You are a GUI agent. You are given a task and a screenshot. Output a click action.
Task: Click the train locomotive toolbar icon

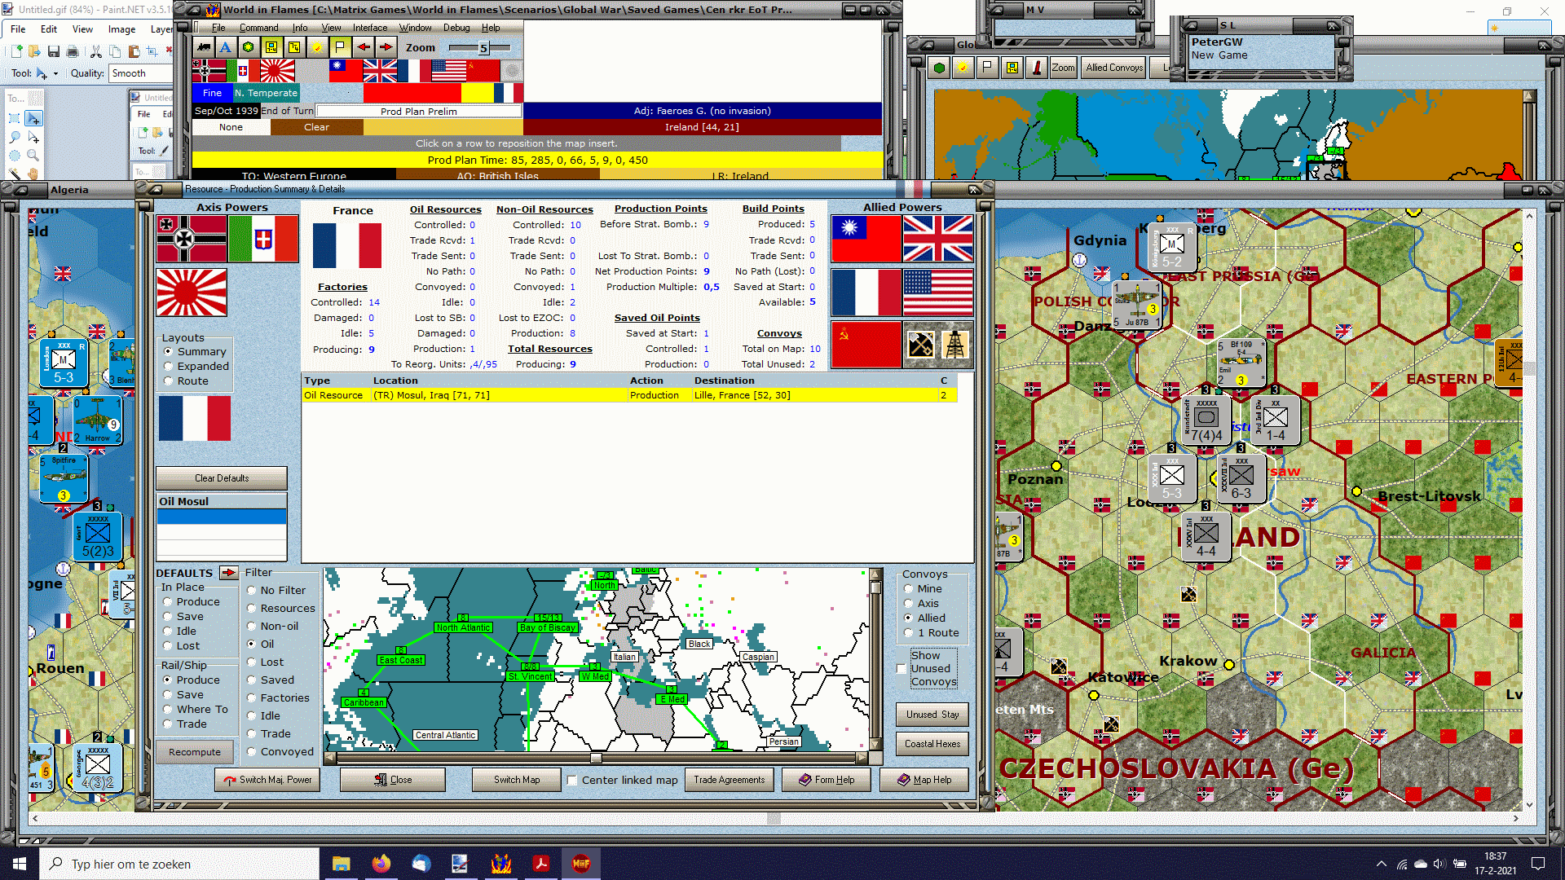coord(203,47)
